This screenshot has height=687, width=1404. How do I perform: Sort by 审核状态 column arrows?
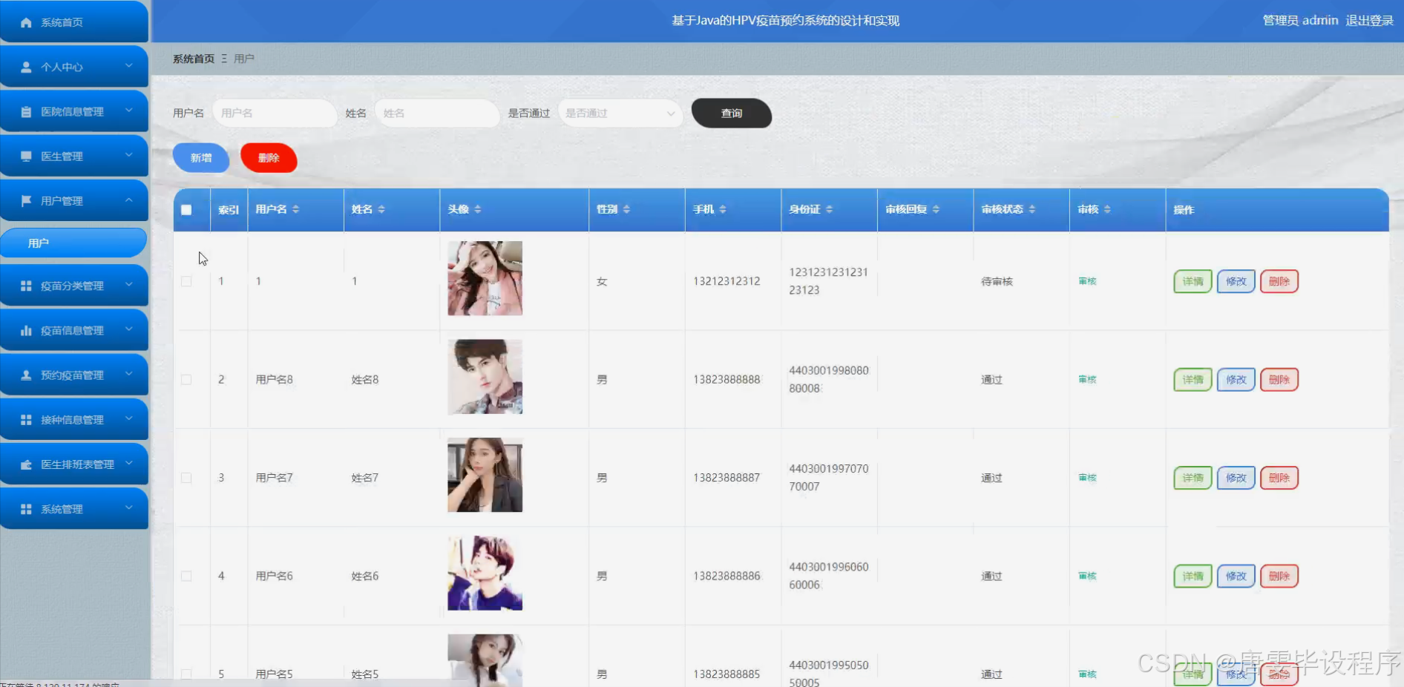(x=1032, y=209)
